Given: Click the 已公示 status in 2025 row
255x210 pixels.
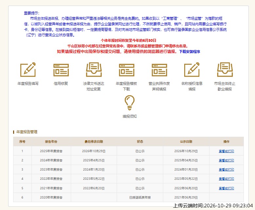Looking at the screenshot, I should 140,151.
